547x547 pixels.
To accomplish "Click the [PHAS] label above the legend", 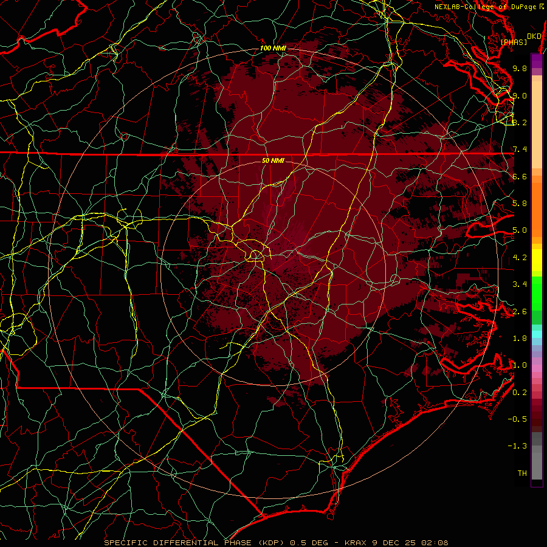I will point(514,43).
